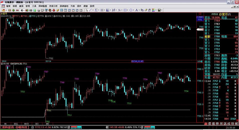Expand the ellipse tool dropdown arrow
This screenshot has height=130, width=239.
pyautogui.click(x=134, y=10)
